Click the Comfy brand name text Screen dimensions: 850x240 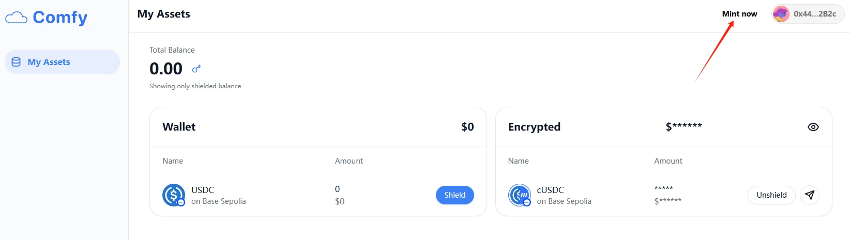tap(60, 18)
